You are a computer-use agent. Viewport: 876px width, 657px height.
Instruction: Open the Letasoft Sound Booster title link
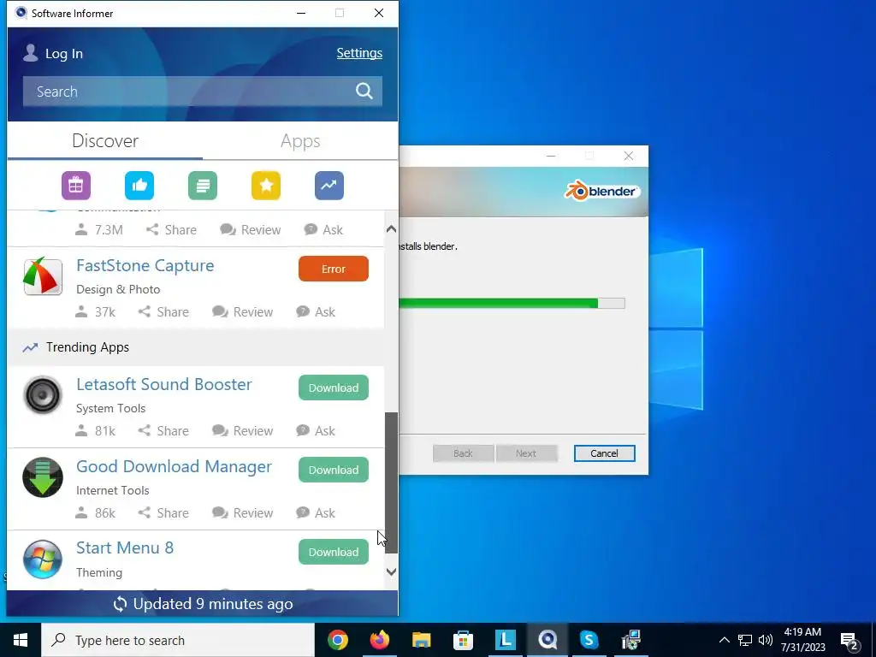pos(164,384)
